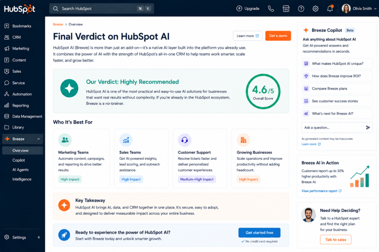Select Intelligence under Breeze
The height and width of the screenshot is (252, 379).
pos(22,179)
